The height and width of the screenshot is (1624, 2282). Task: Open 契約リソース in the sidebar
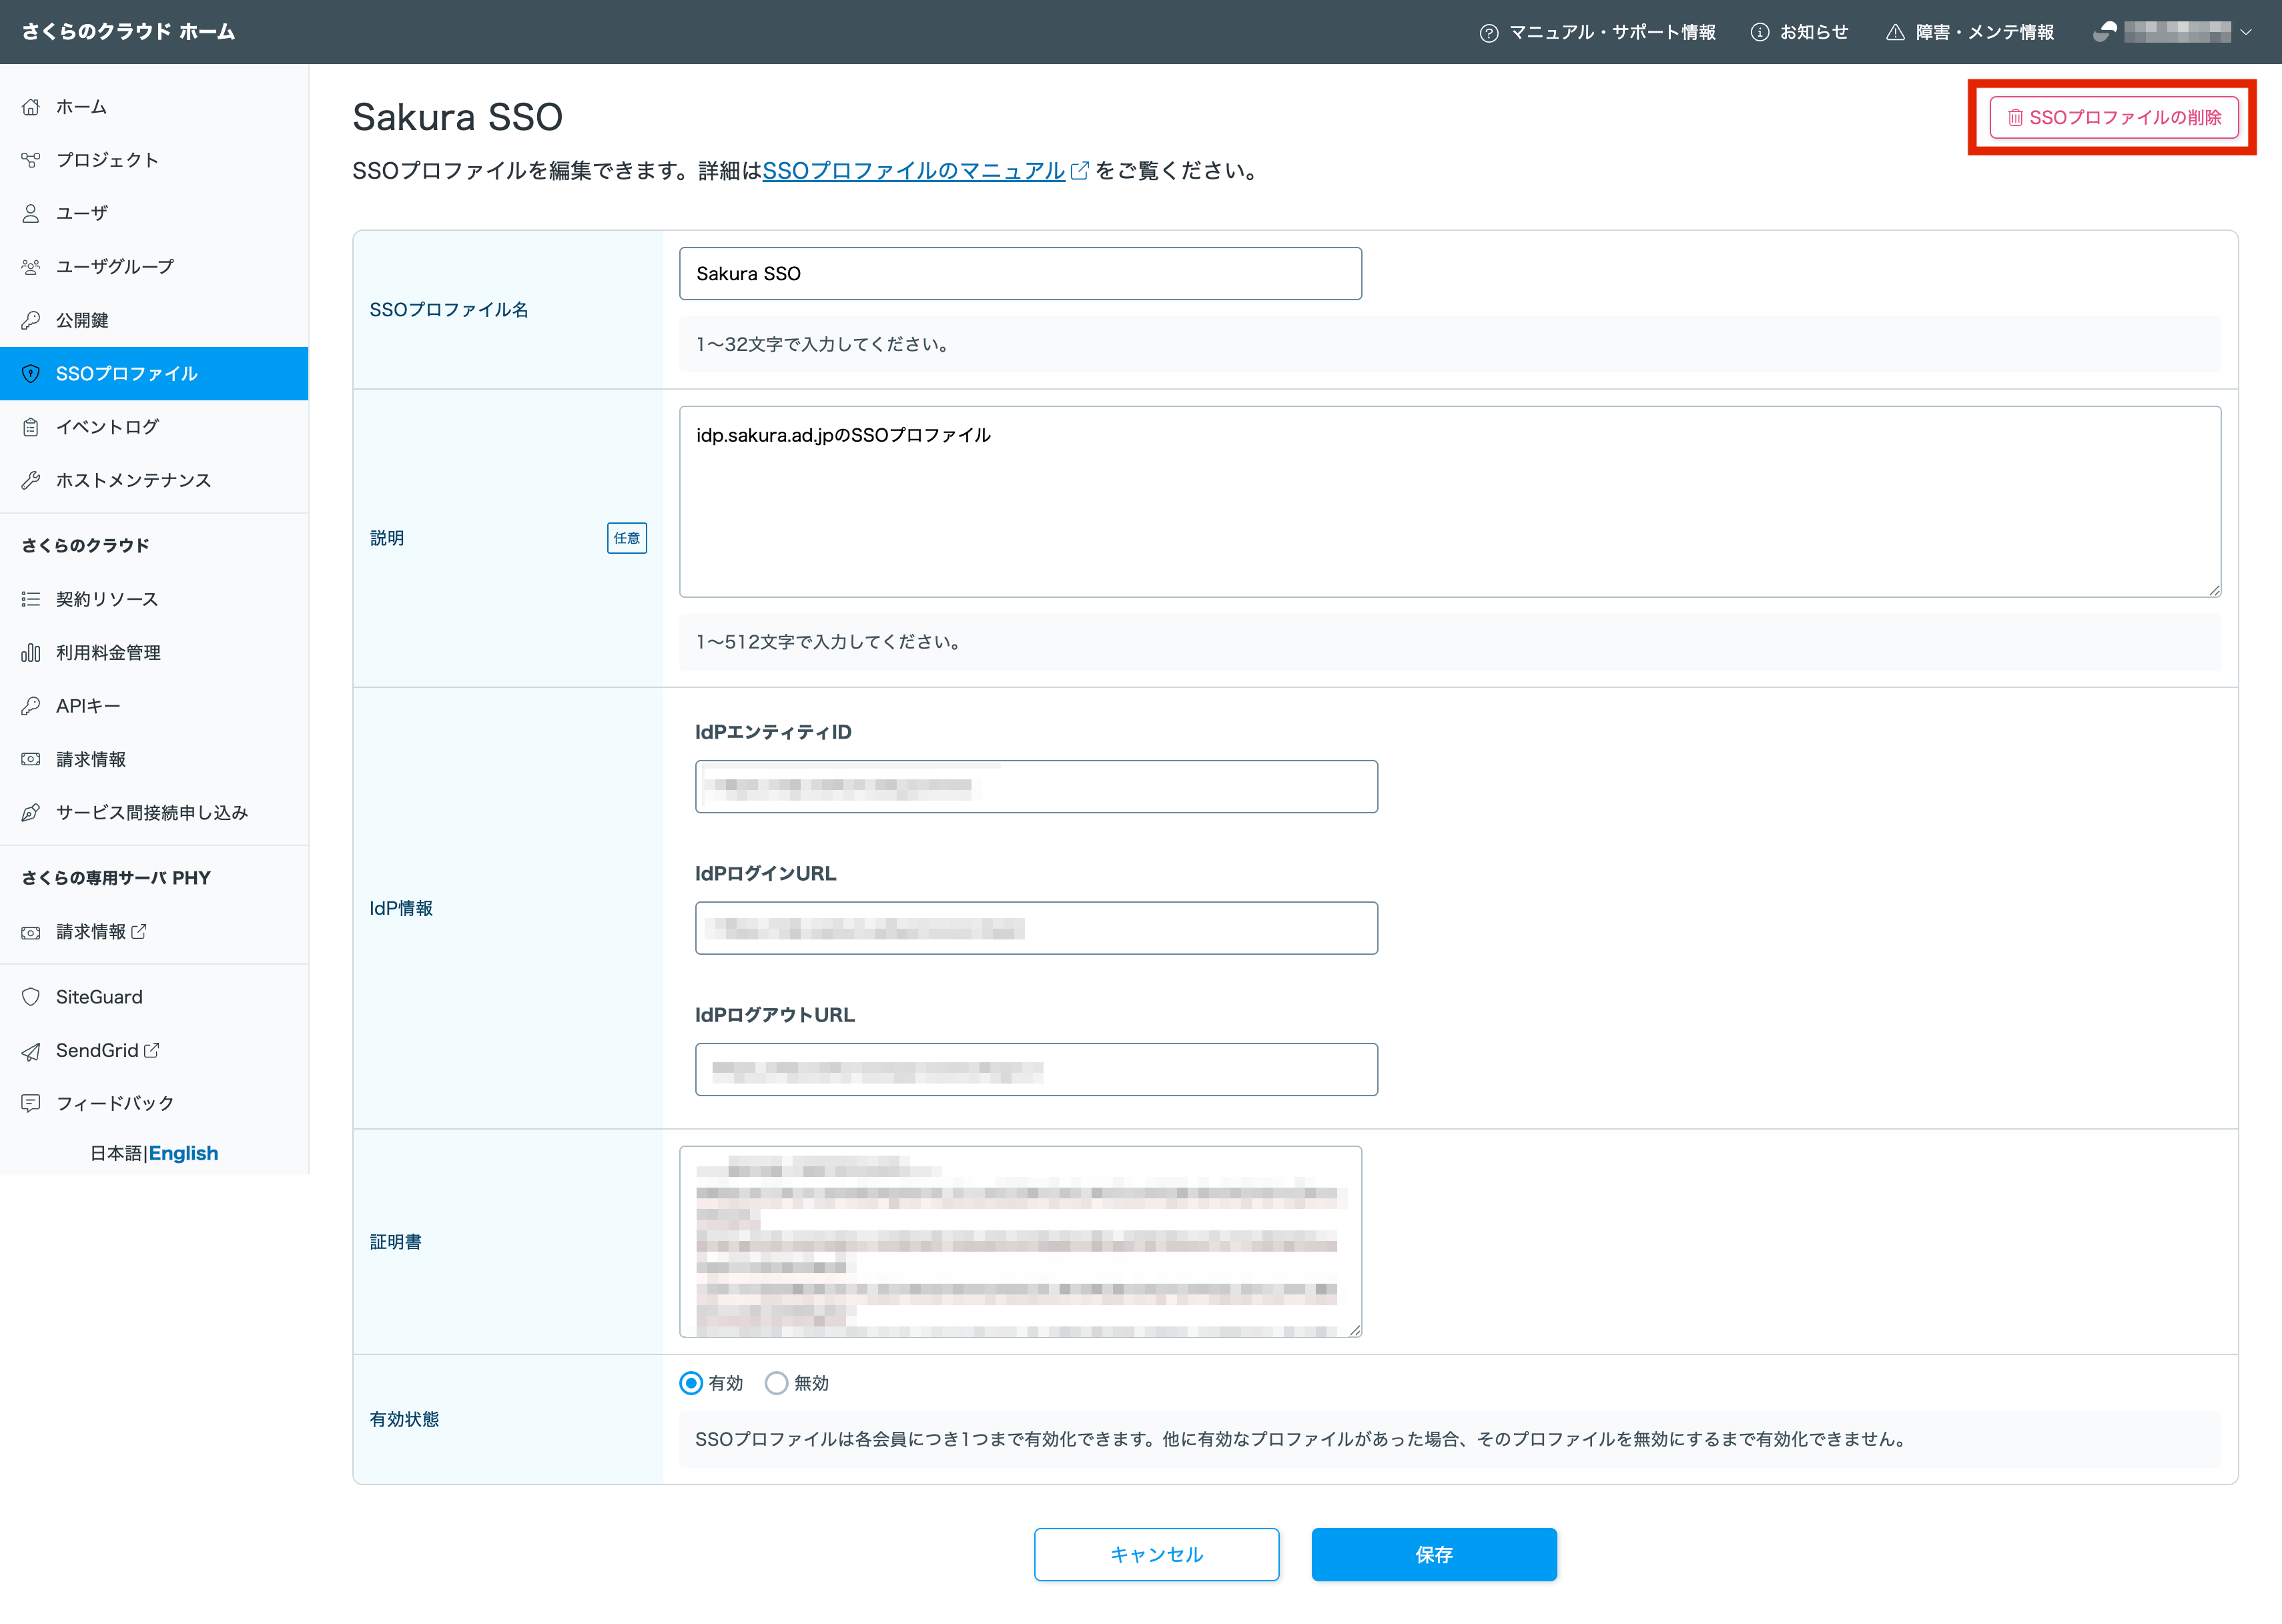click(154, 599)
